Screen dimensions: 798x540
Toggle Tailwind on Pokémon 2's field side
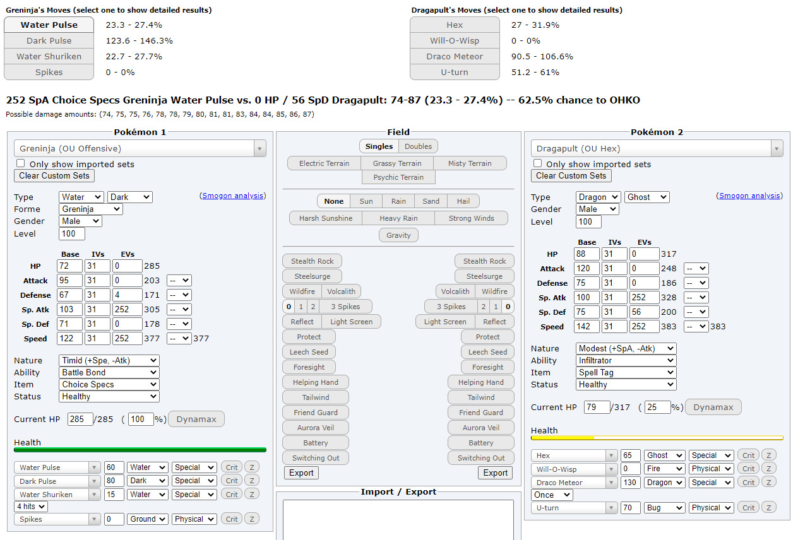tap(481, 397)
